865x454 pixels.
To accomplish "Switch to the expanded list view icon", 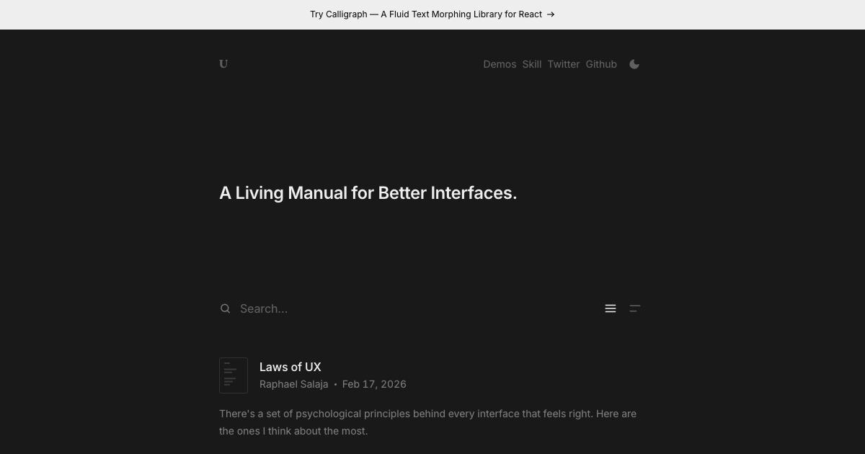I will coord(611,308).
